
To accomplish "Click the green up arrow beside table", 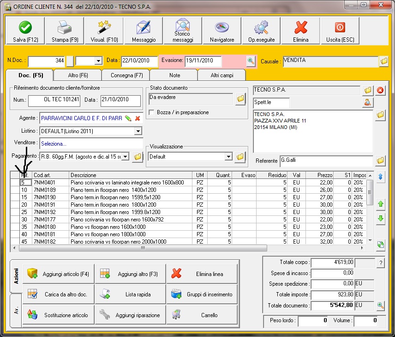I will tap(381, 203).
